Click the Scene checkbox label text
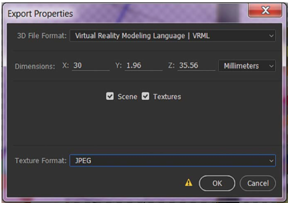 (x=127, y=97)
